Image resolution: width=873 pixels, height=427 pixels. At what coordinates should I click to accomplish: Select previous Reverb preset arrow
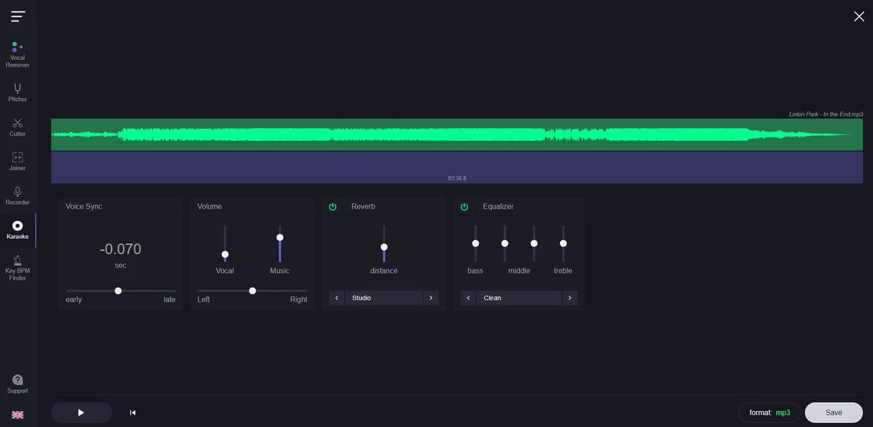[337, 298]
